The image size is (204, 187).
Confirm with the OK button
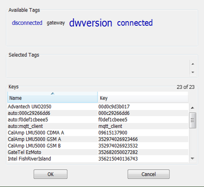click(51, 174)
